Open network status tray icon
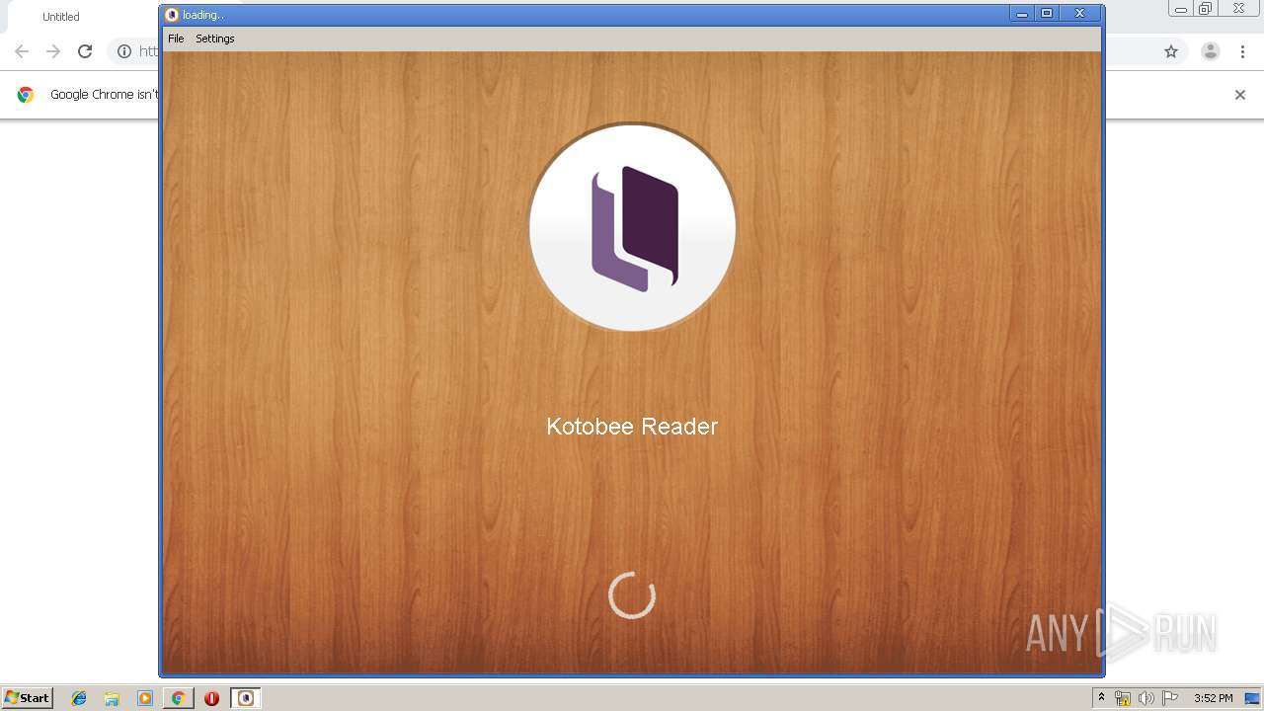The image size is (1264, 711). click(x=1123, y=698)
